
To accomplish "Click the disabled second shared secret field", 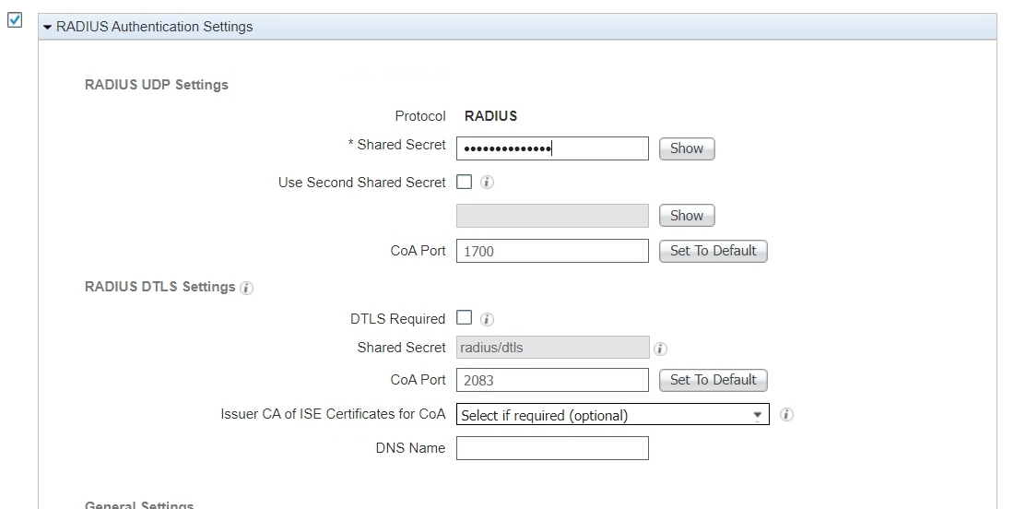I will [x=552, y=216].
